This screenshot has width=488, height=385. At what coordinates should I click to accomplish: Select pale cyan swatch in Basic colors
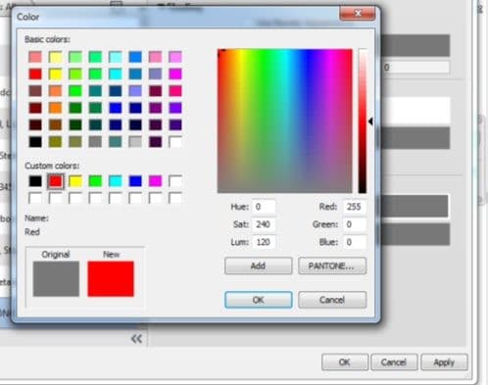coord(116,57)
